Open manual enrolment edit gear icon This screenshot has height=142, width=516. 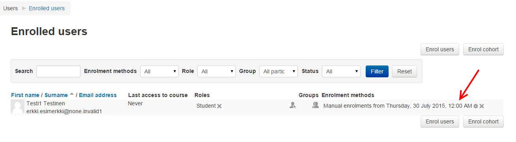(x=475, y=106)
